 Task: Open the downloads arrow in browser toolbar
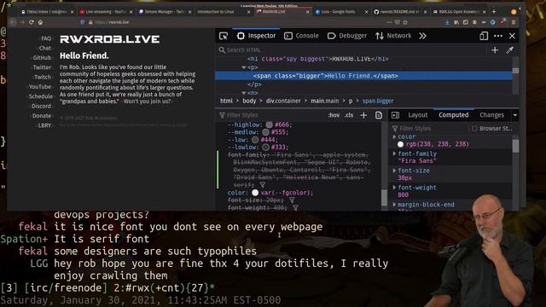447,22
